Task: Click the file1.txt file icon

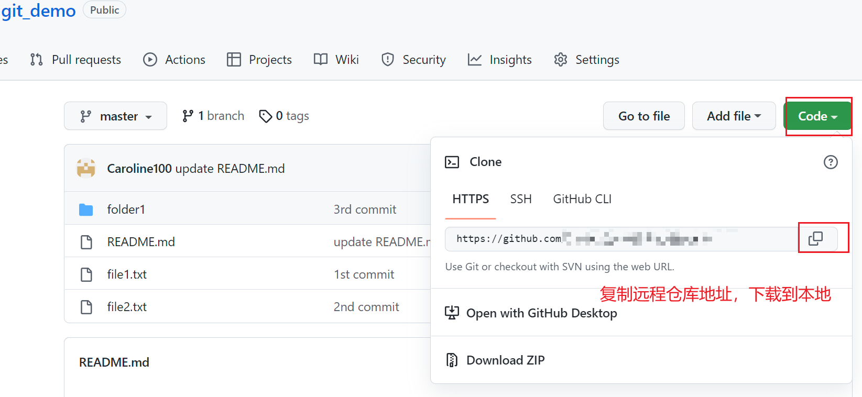Action: (x=86, y=274)
